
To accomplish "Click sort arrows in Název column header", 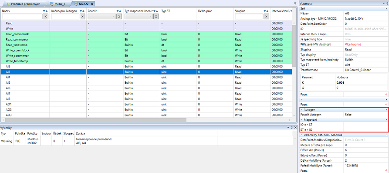I will 45,11.
